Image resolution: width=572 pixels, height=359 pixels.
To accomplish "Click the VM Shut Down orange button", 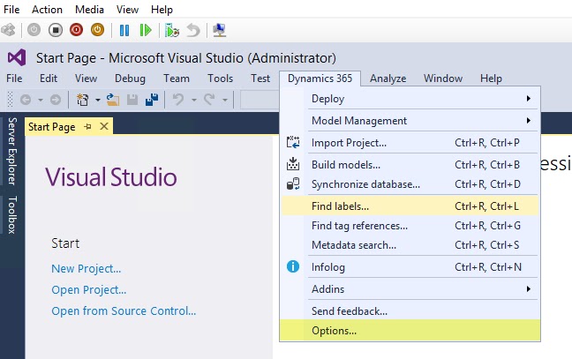I will point(97,30).
